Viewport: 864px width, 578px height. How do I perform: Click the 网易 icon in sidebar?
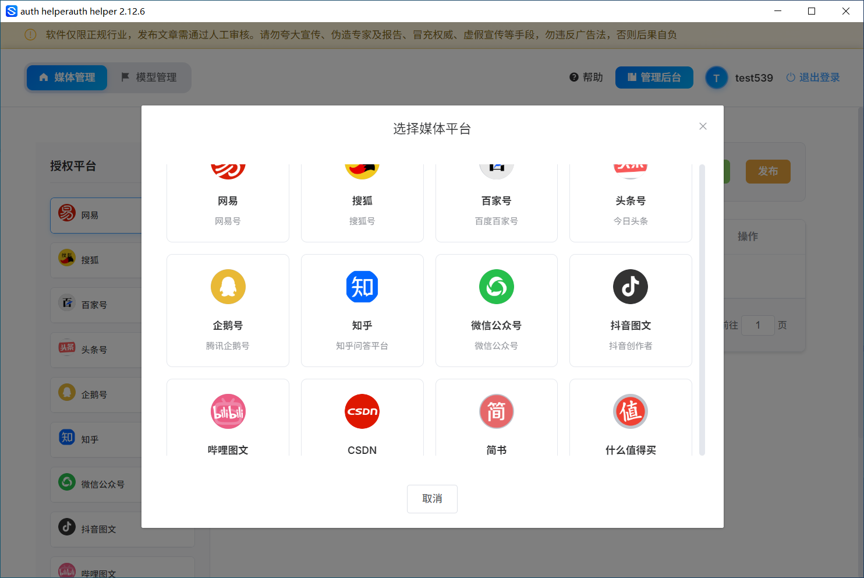[x=67, y=213]
